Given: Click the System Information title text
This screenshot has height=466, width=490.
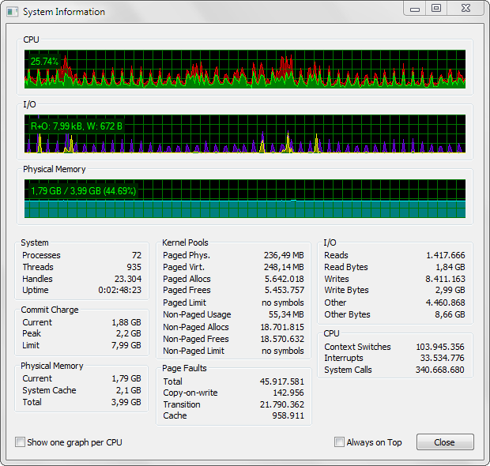Looking at the screenshot, I should pyautogui.click(x=64, y=12).
